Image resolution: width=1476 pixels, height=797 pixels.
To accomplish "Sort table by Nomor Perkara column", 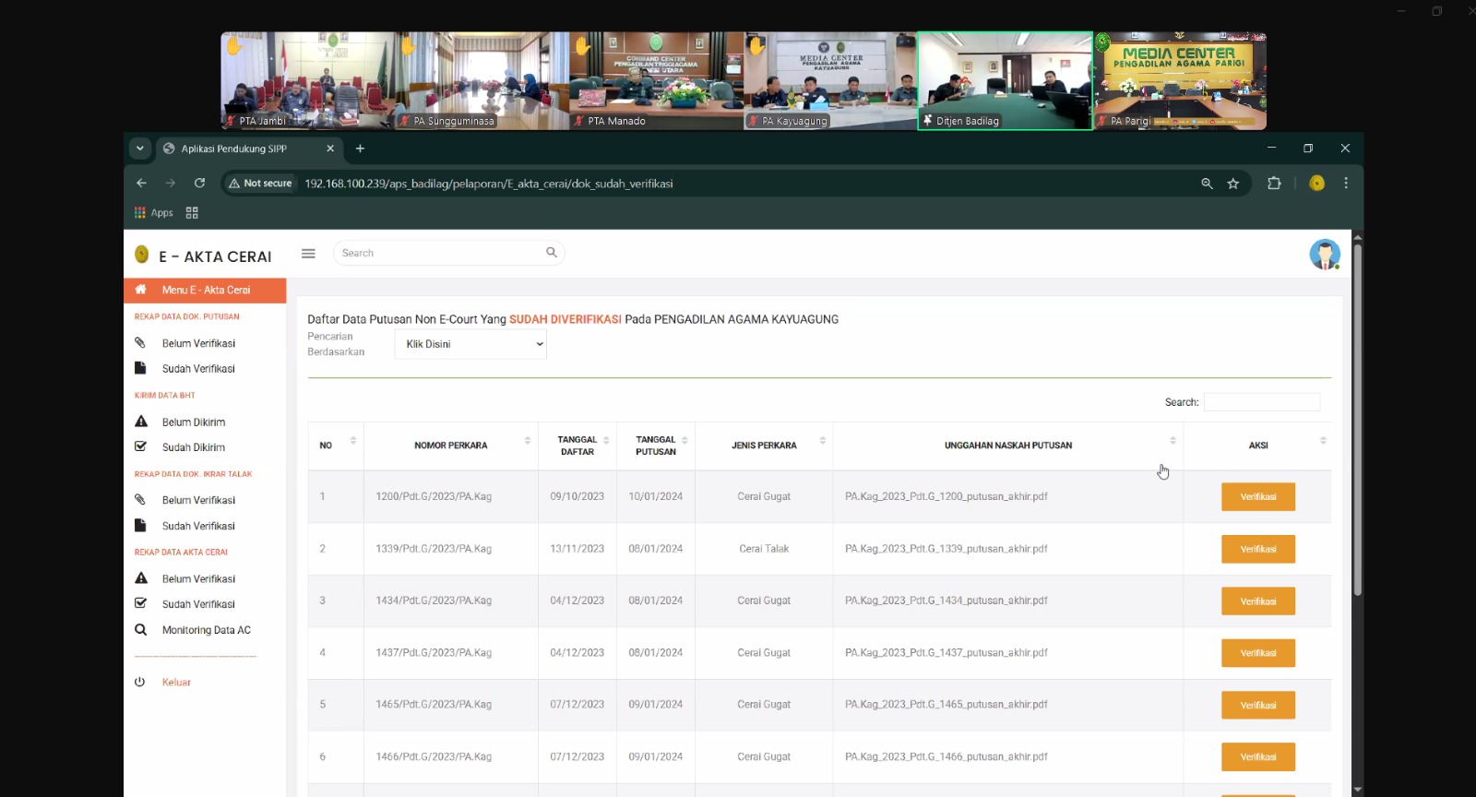I will (x=450, y=446).
